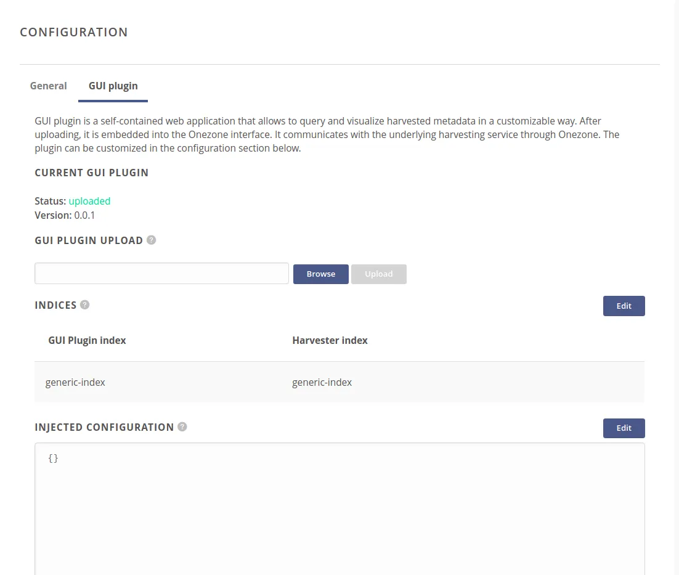The height and width of the screenshot is (575, 679).
Task: Click the CONFIGURATION page title
Action: coord(73,32)
